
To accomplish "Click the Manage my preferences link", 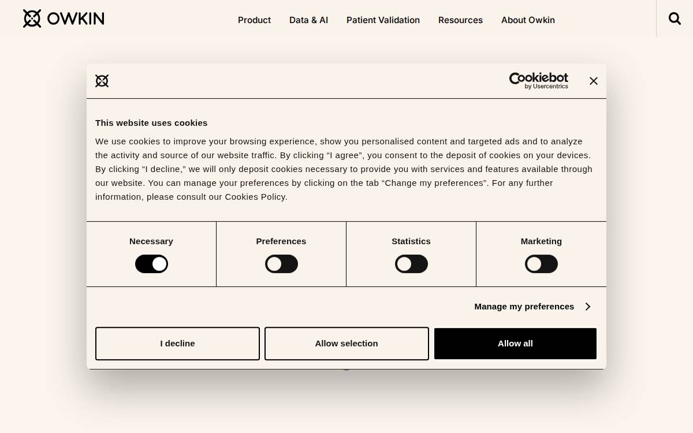I will tap(524, 307).
